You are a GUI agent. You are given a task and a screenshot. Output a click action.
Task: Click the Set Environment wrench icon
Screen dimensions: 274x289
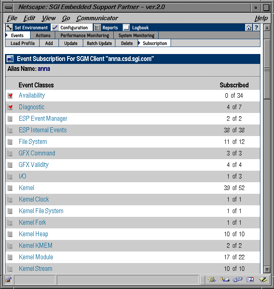click(9, 28)
